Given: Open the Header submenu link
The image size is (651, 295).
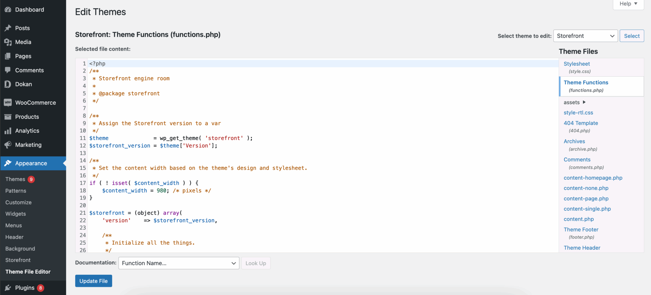Looking at the screenshot, I should (14, 237).
